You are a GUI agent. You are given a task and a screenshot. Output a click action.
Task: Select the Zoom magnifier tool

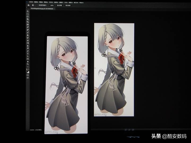(28, 64)
